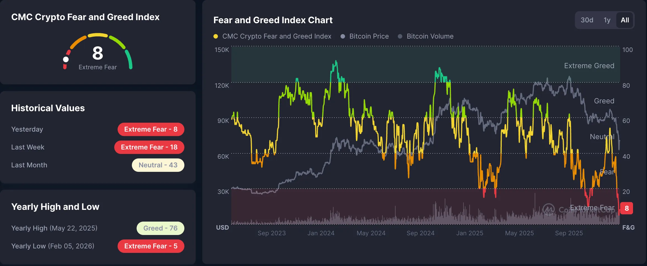Click the Extreme Fear label under the gauge
This screenshot has width=647, height=266.
pos(97,67)
